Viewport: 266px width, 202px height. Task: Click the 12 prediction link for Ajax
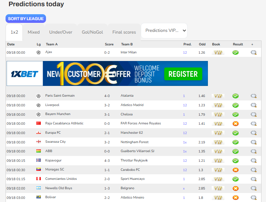pyautogui.click(x=185, y=53)
